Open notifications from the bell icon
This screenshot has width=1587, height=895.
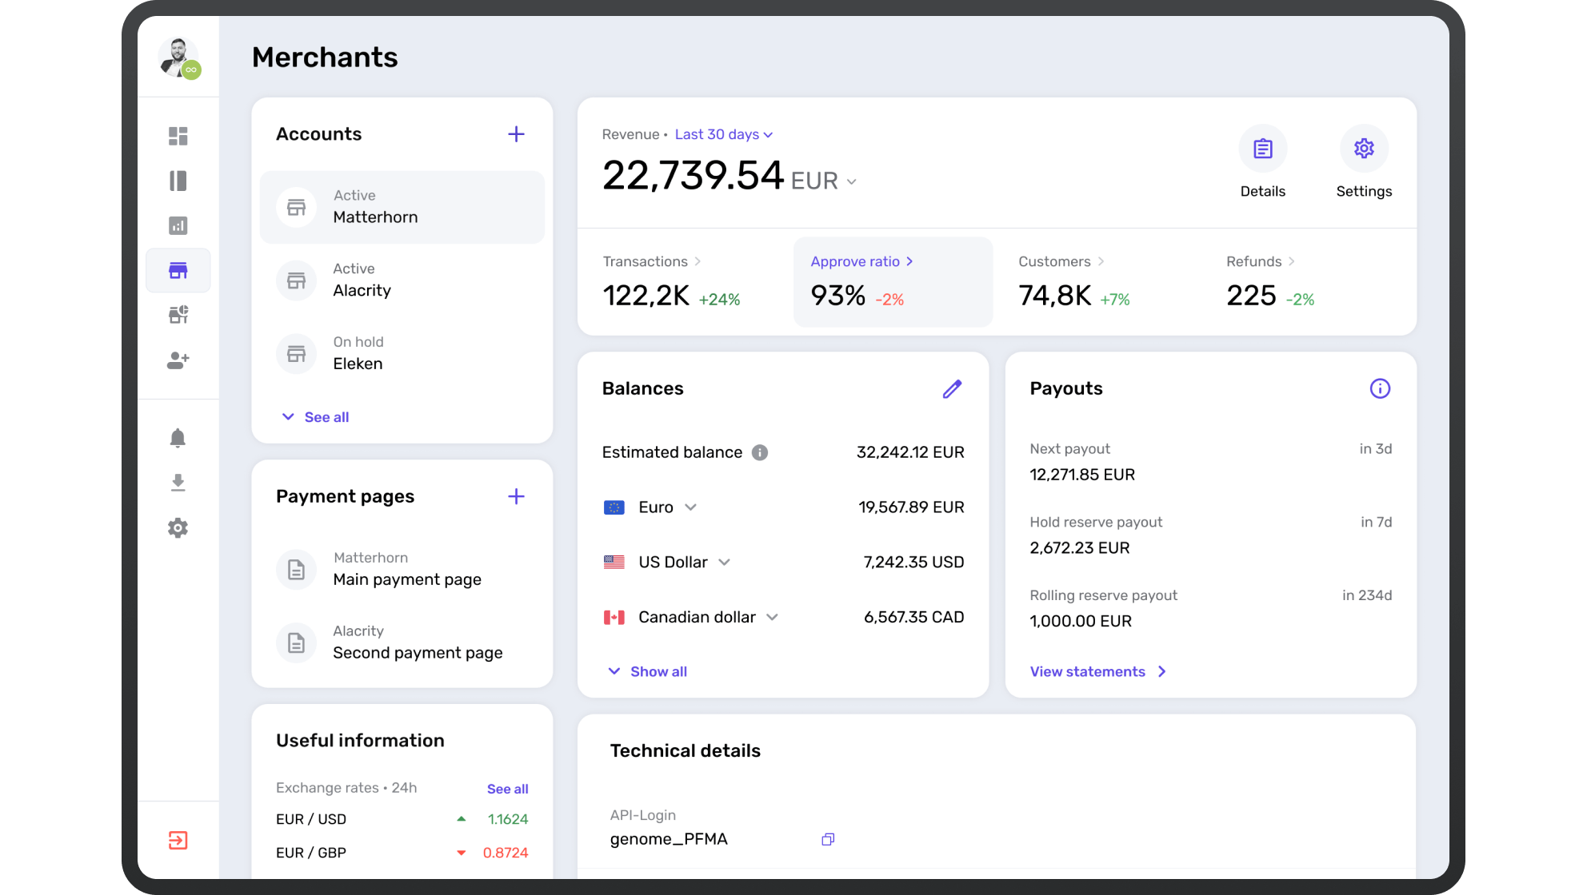(178, 437)
